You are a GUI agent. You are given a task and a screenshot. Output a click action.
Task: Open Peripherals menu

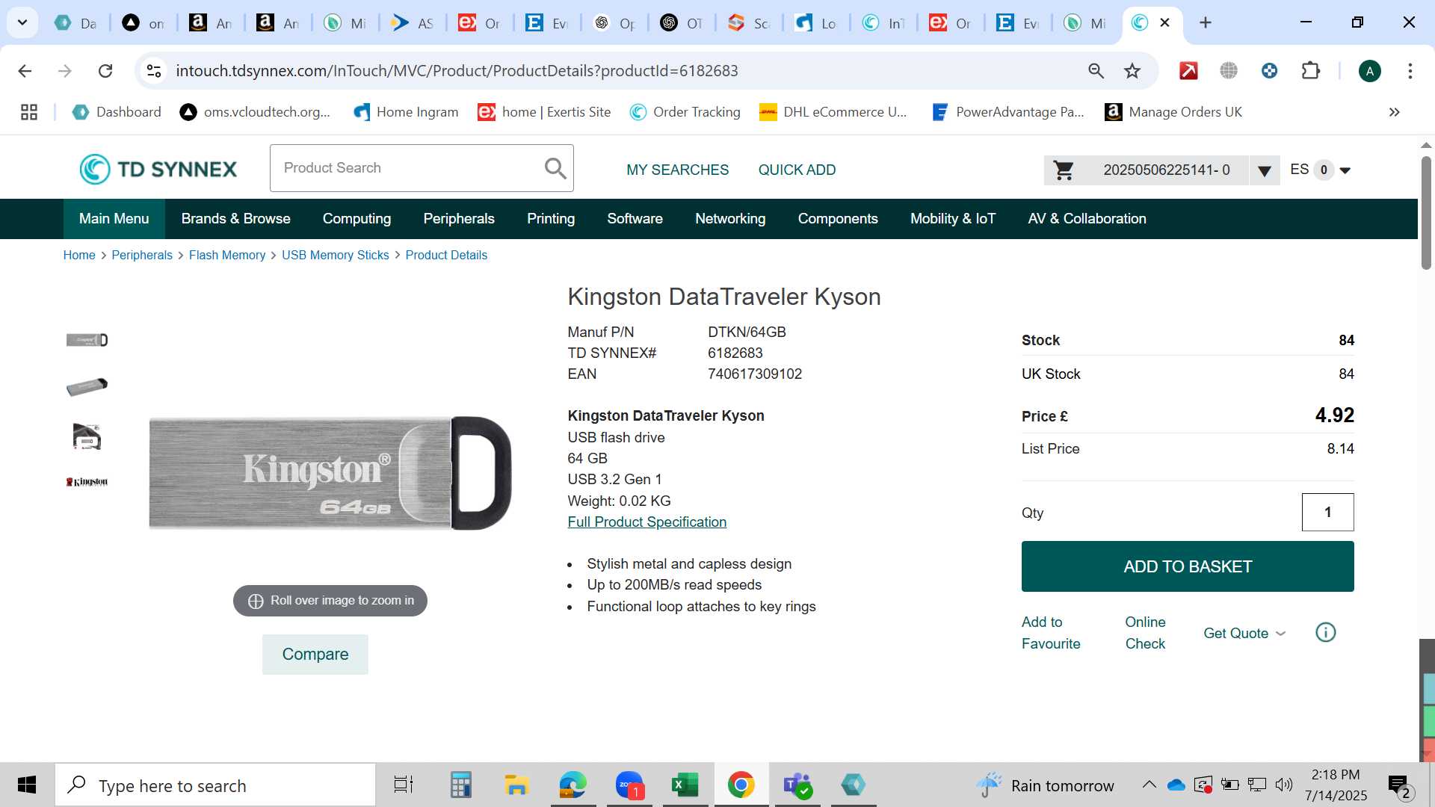459,219
